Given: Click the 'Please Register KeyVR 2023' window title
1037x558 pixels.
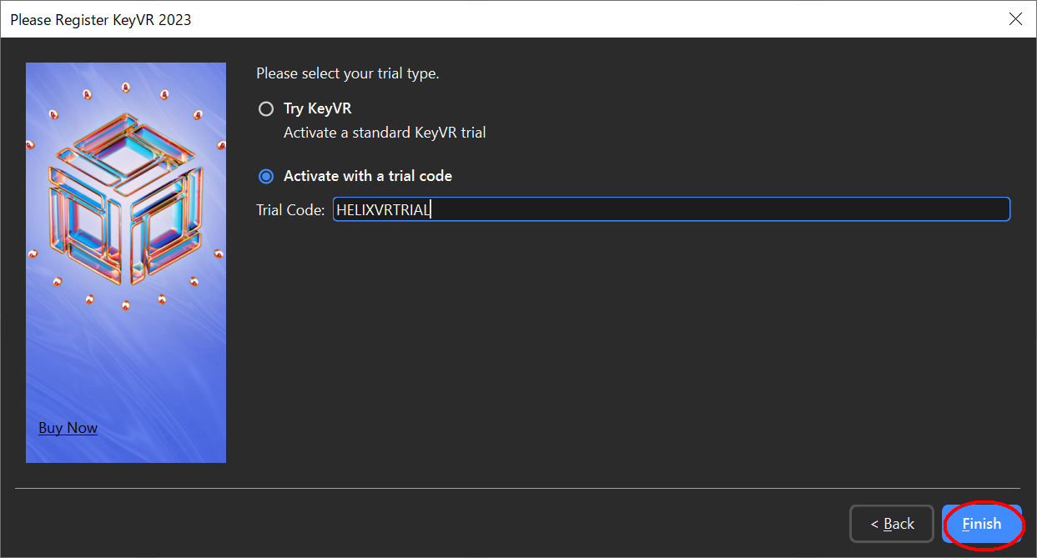Looking at the screenshot, I should [x=101, y=19].
